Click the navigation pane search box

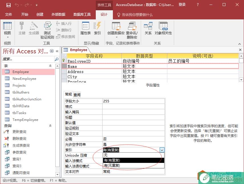(x=28, y=59)
